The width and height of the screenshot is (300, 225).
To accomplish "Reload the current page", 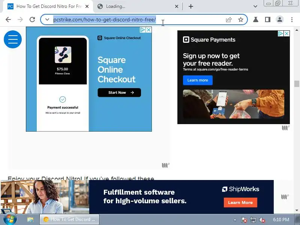I will pyautogui.click(x=32, y=19).
